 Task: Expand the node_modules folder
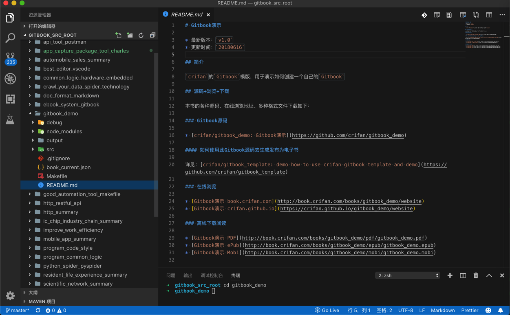[x=64, y=132]
